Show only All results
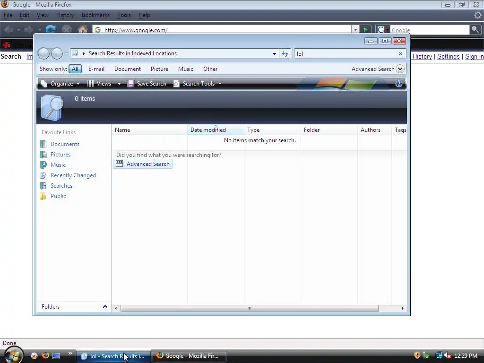Image resolution: width=484 pixels, height=363 pixels. (75, 69)
